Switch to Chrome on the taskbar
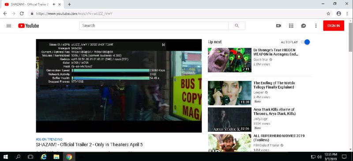 [69, 157]
